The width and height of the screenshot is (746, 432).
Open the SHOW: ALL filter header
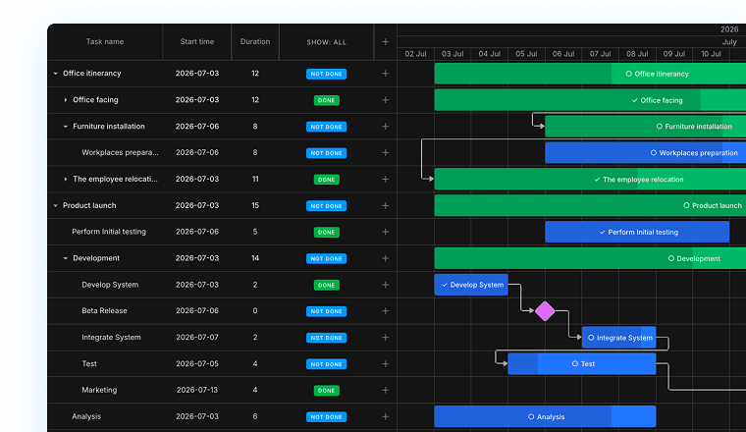(x=326, y=42)
